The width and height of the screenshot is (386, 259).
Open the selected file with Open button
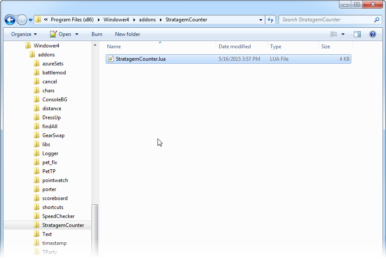pos(61,34)
